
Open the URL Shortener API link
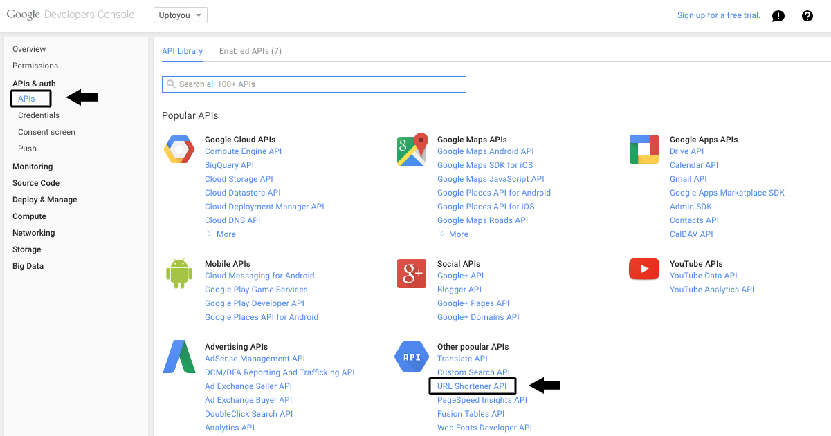472,386
